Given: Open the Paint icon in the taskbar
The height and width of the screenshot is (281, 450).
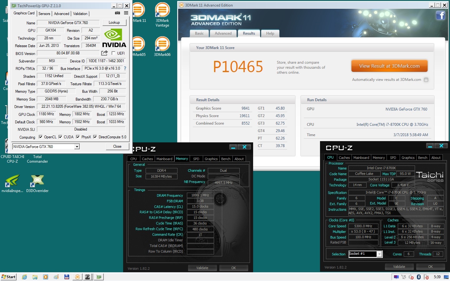Looking at the screenshot, I should 56,277.
